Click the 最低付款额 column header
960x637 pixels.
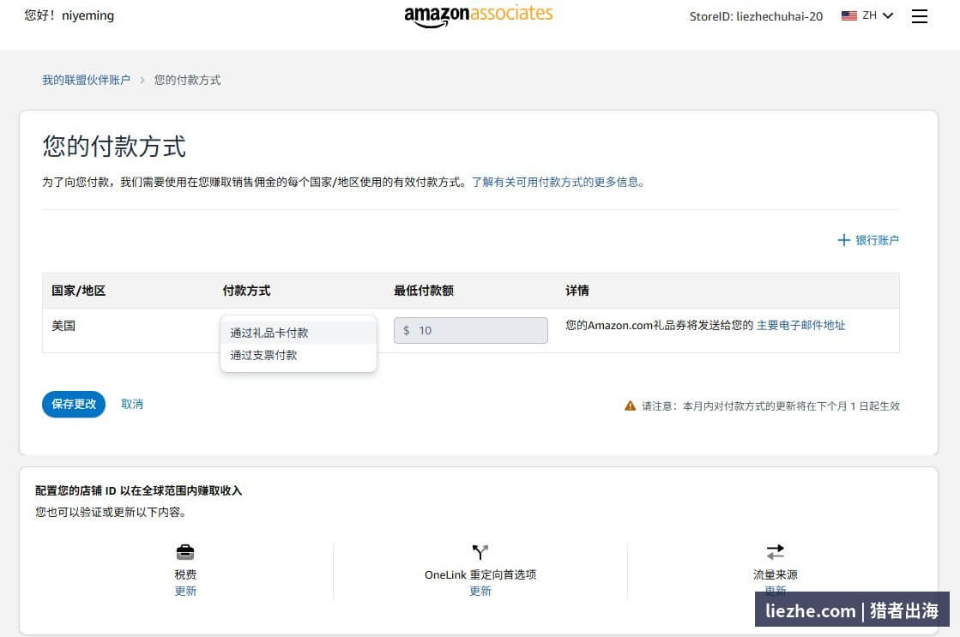tap(424, 291)
